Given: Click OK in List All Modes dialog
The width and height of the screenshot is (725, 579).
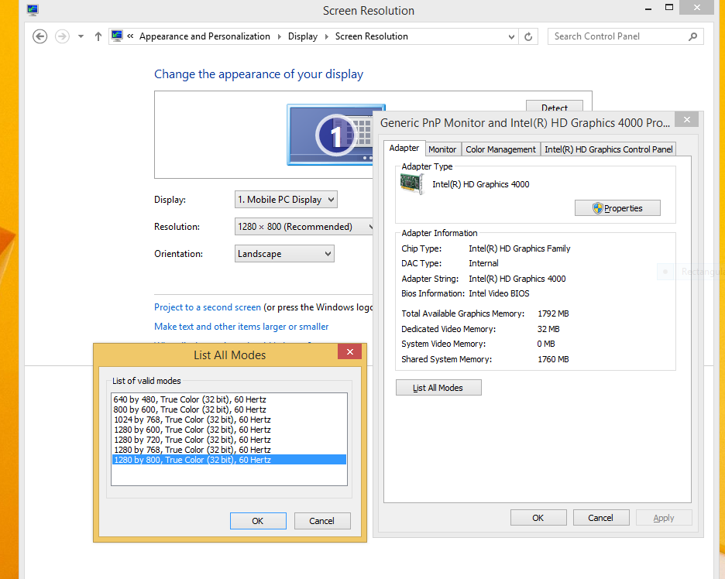Looking at the screenshot, I should pos(258,521).
